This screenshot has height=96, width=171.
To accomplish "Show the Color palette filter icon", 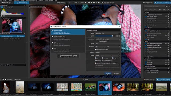I will 151,10.
